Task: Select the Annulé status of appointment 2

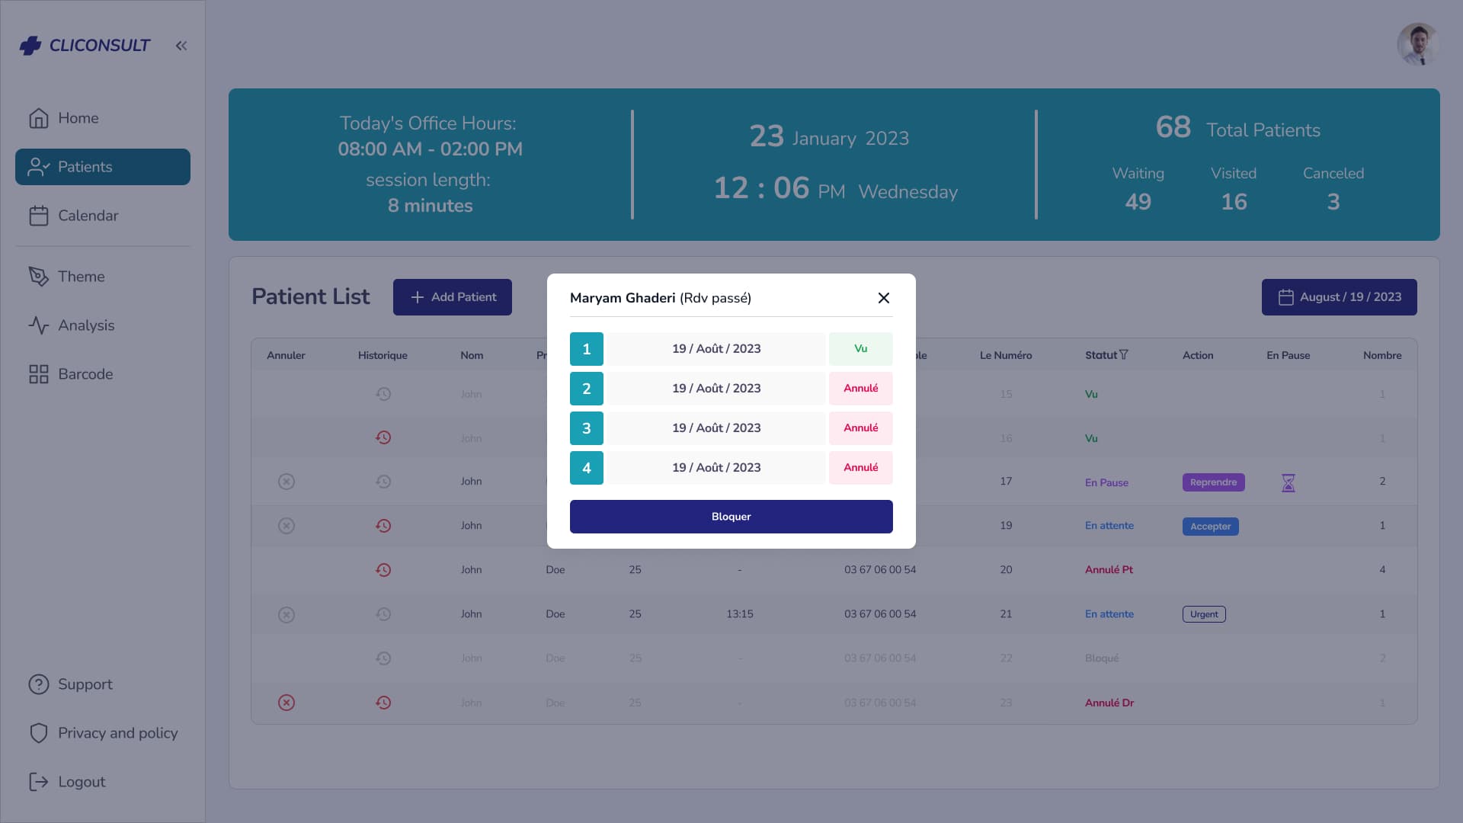Action: coord(861,389)
